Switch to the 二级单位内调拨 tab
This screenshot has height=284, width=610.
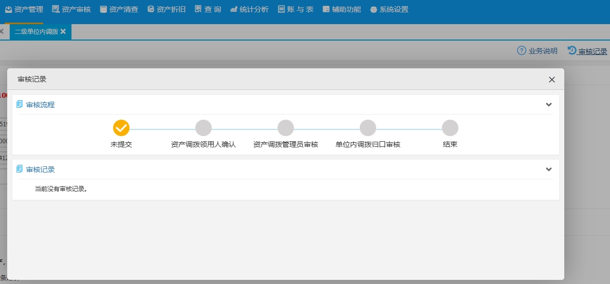36,31
